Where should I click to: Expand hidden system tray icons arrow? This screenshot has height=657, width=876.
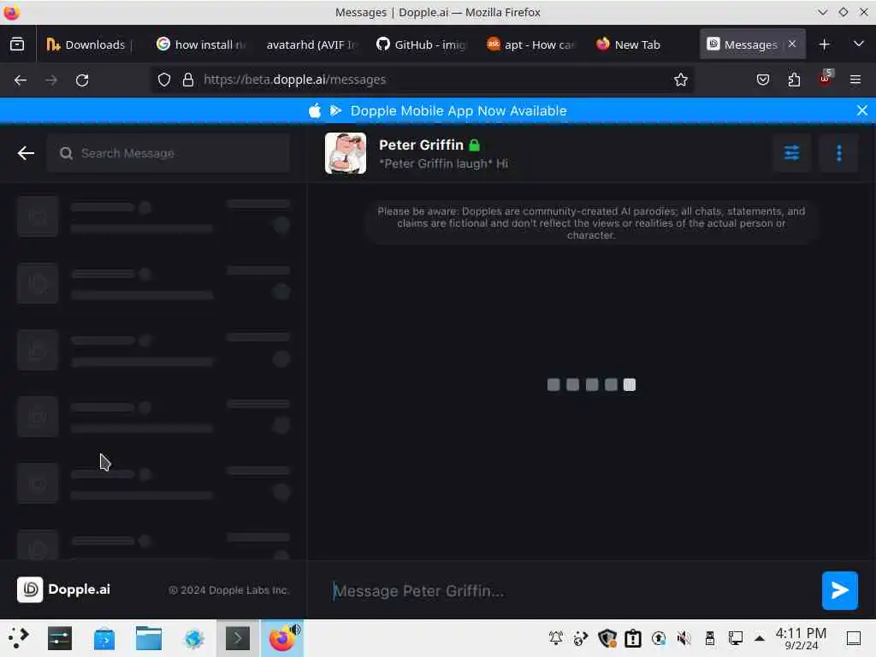(x=760, y=638)
